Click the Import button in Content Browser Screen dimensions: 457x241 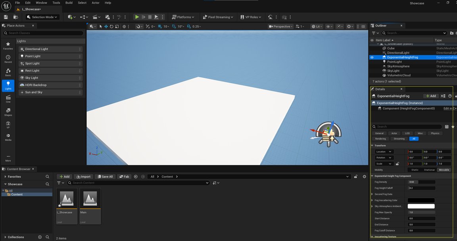[83, 176]
